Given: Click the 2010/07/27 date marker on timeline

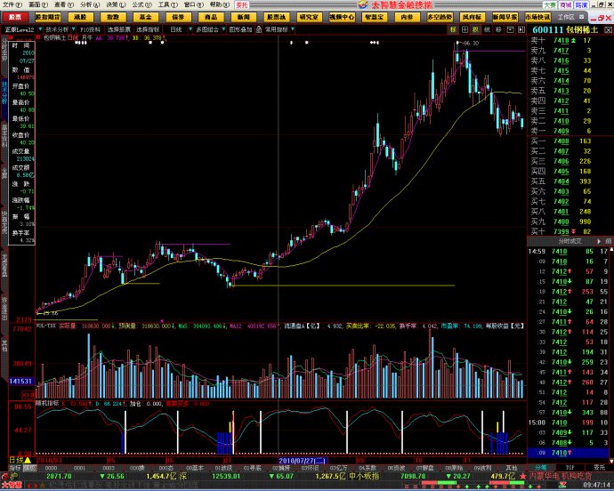Looking at the screenshot, I should tap(298, 460).
